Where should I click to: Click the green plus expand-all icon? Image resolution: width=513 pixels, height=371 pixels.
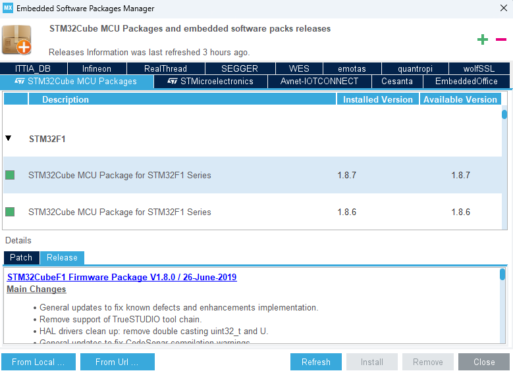[x=482, y=40]
